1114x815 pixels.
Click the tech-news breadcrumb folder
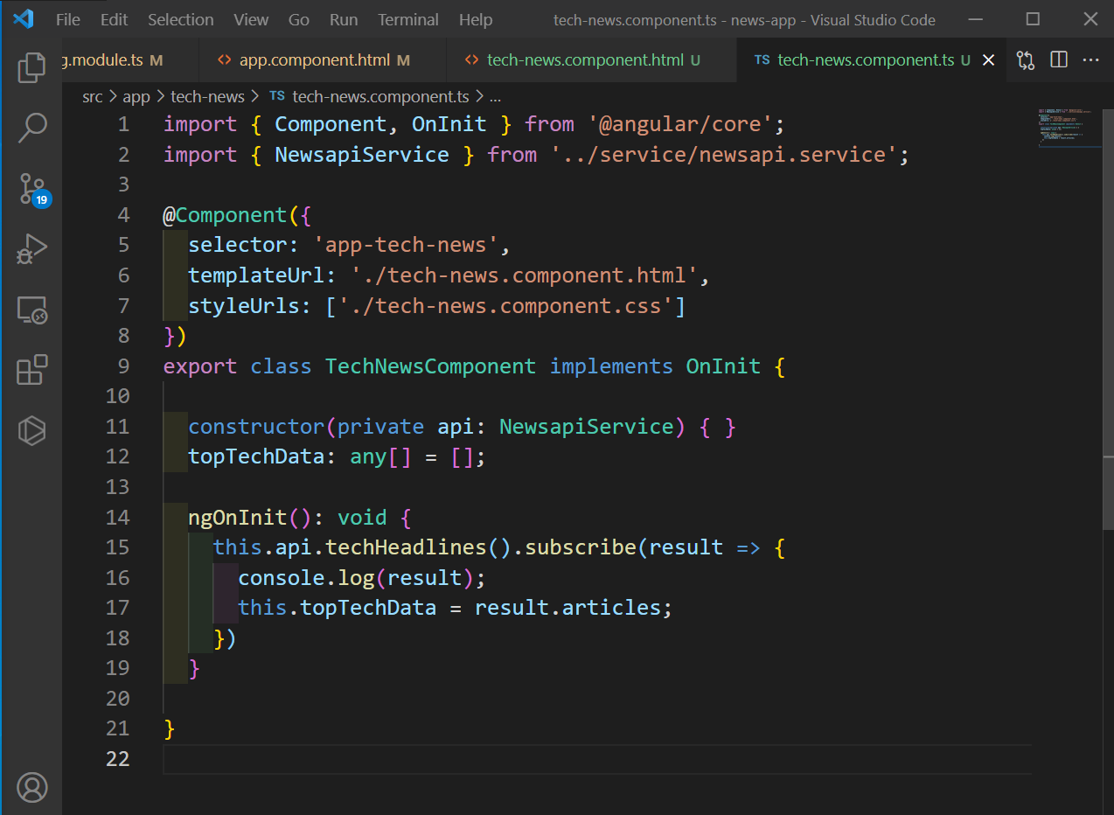(207, 97)
